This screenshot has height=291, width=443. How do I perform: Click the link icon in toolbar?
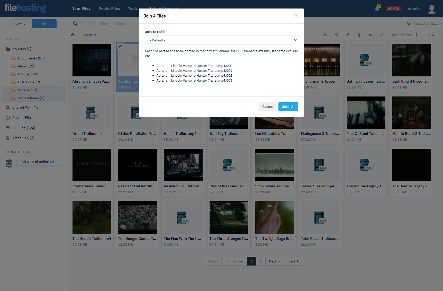click(348, 35)
